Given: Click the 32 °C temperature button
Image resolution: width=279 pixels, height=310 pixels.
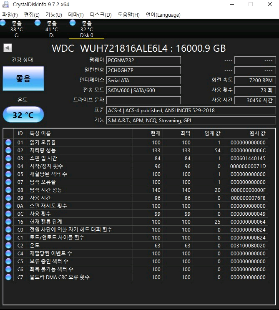Looking at the screenshot, I should tap(23, 115).
